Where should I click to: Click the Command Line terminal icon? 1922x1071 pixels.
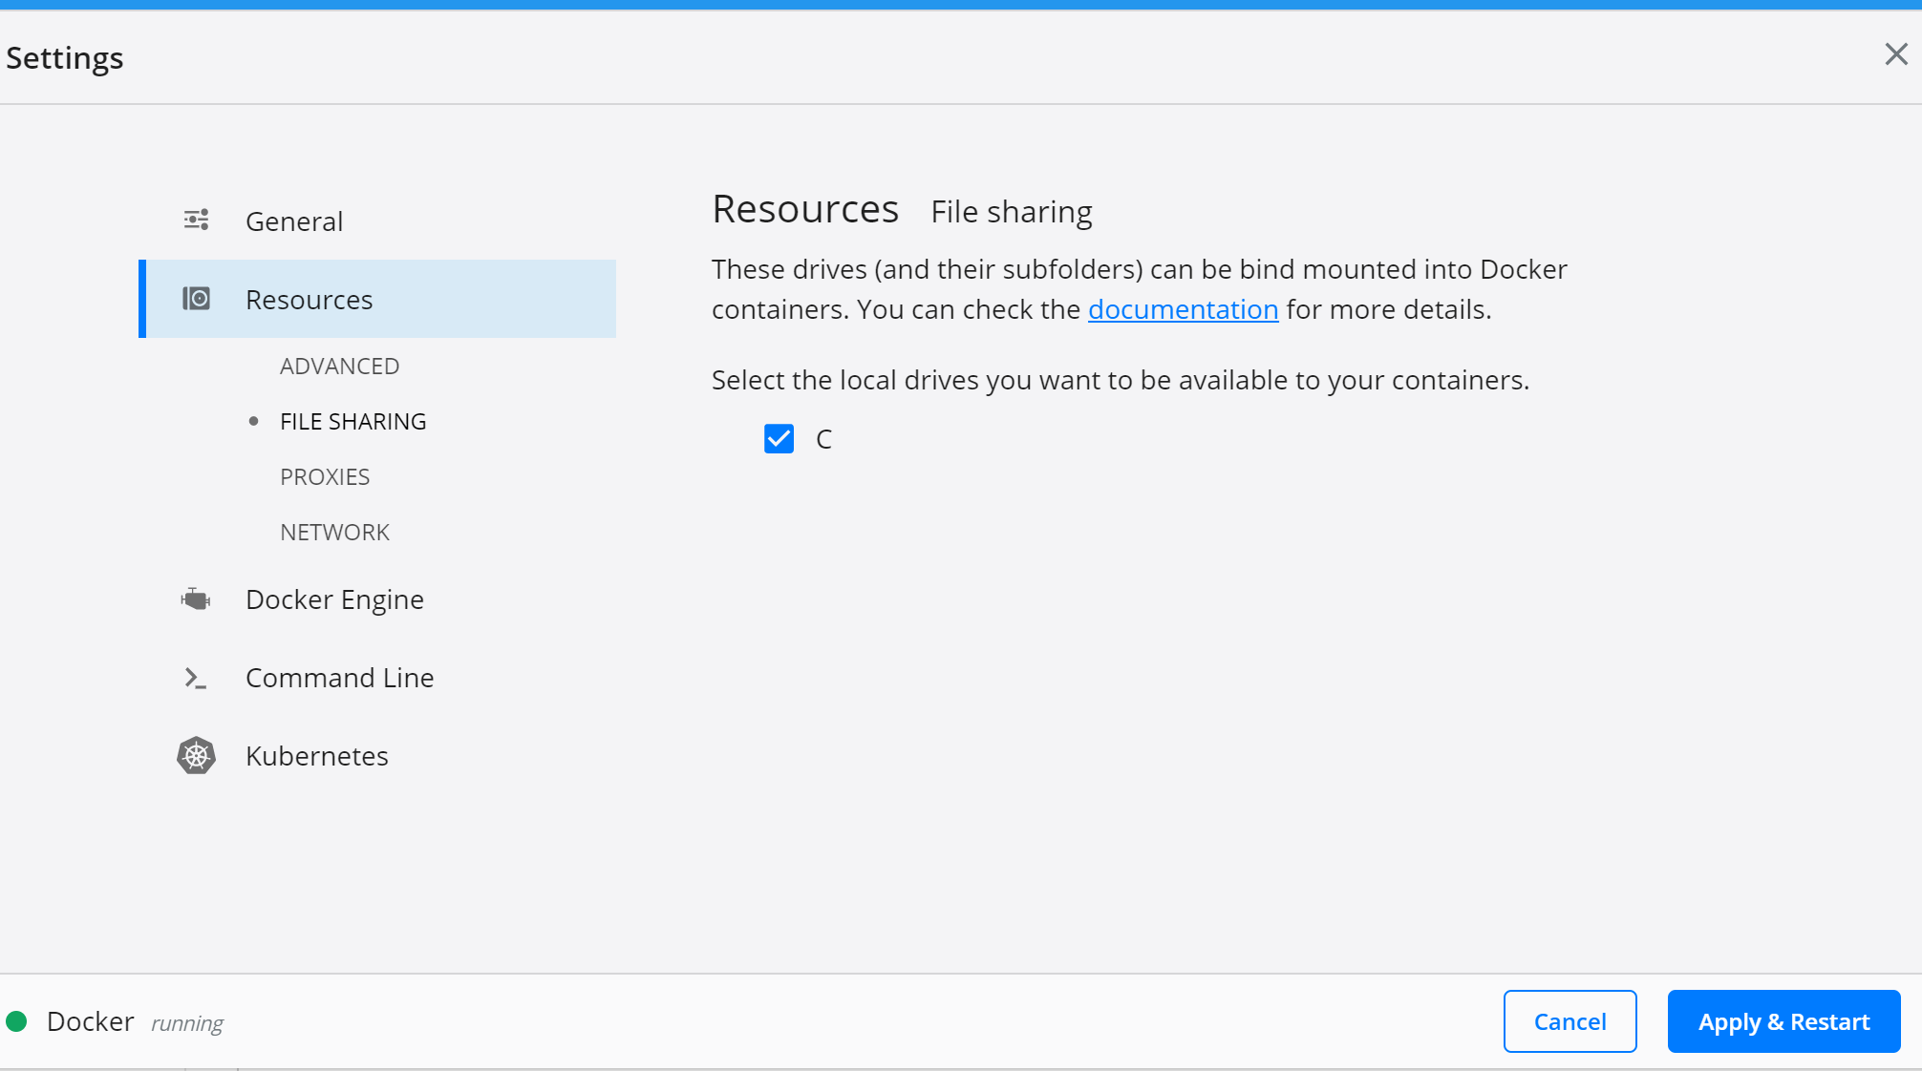tap(196, 678)
